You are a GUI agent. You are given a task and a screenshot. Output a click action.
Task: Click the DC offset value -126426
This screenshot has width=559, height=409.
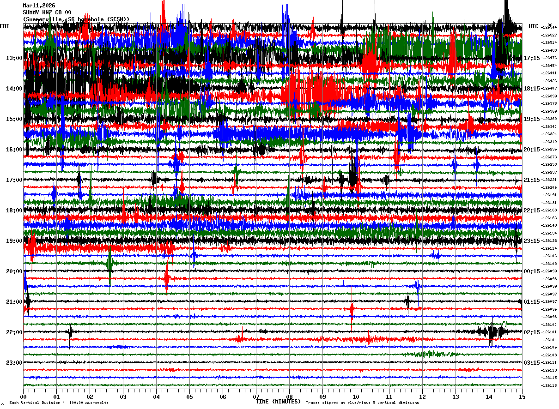549,81
